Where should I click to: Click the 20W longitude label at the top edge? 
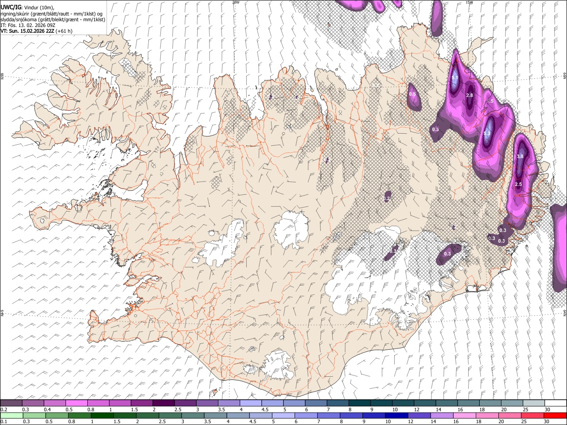(236, 2)
